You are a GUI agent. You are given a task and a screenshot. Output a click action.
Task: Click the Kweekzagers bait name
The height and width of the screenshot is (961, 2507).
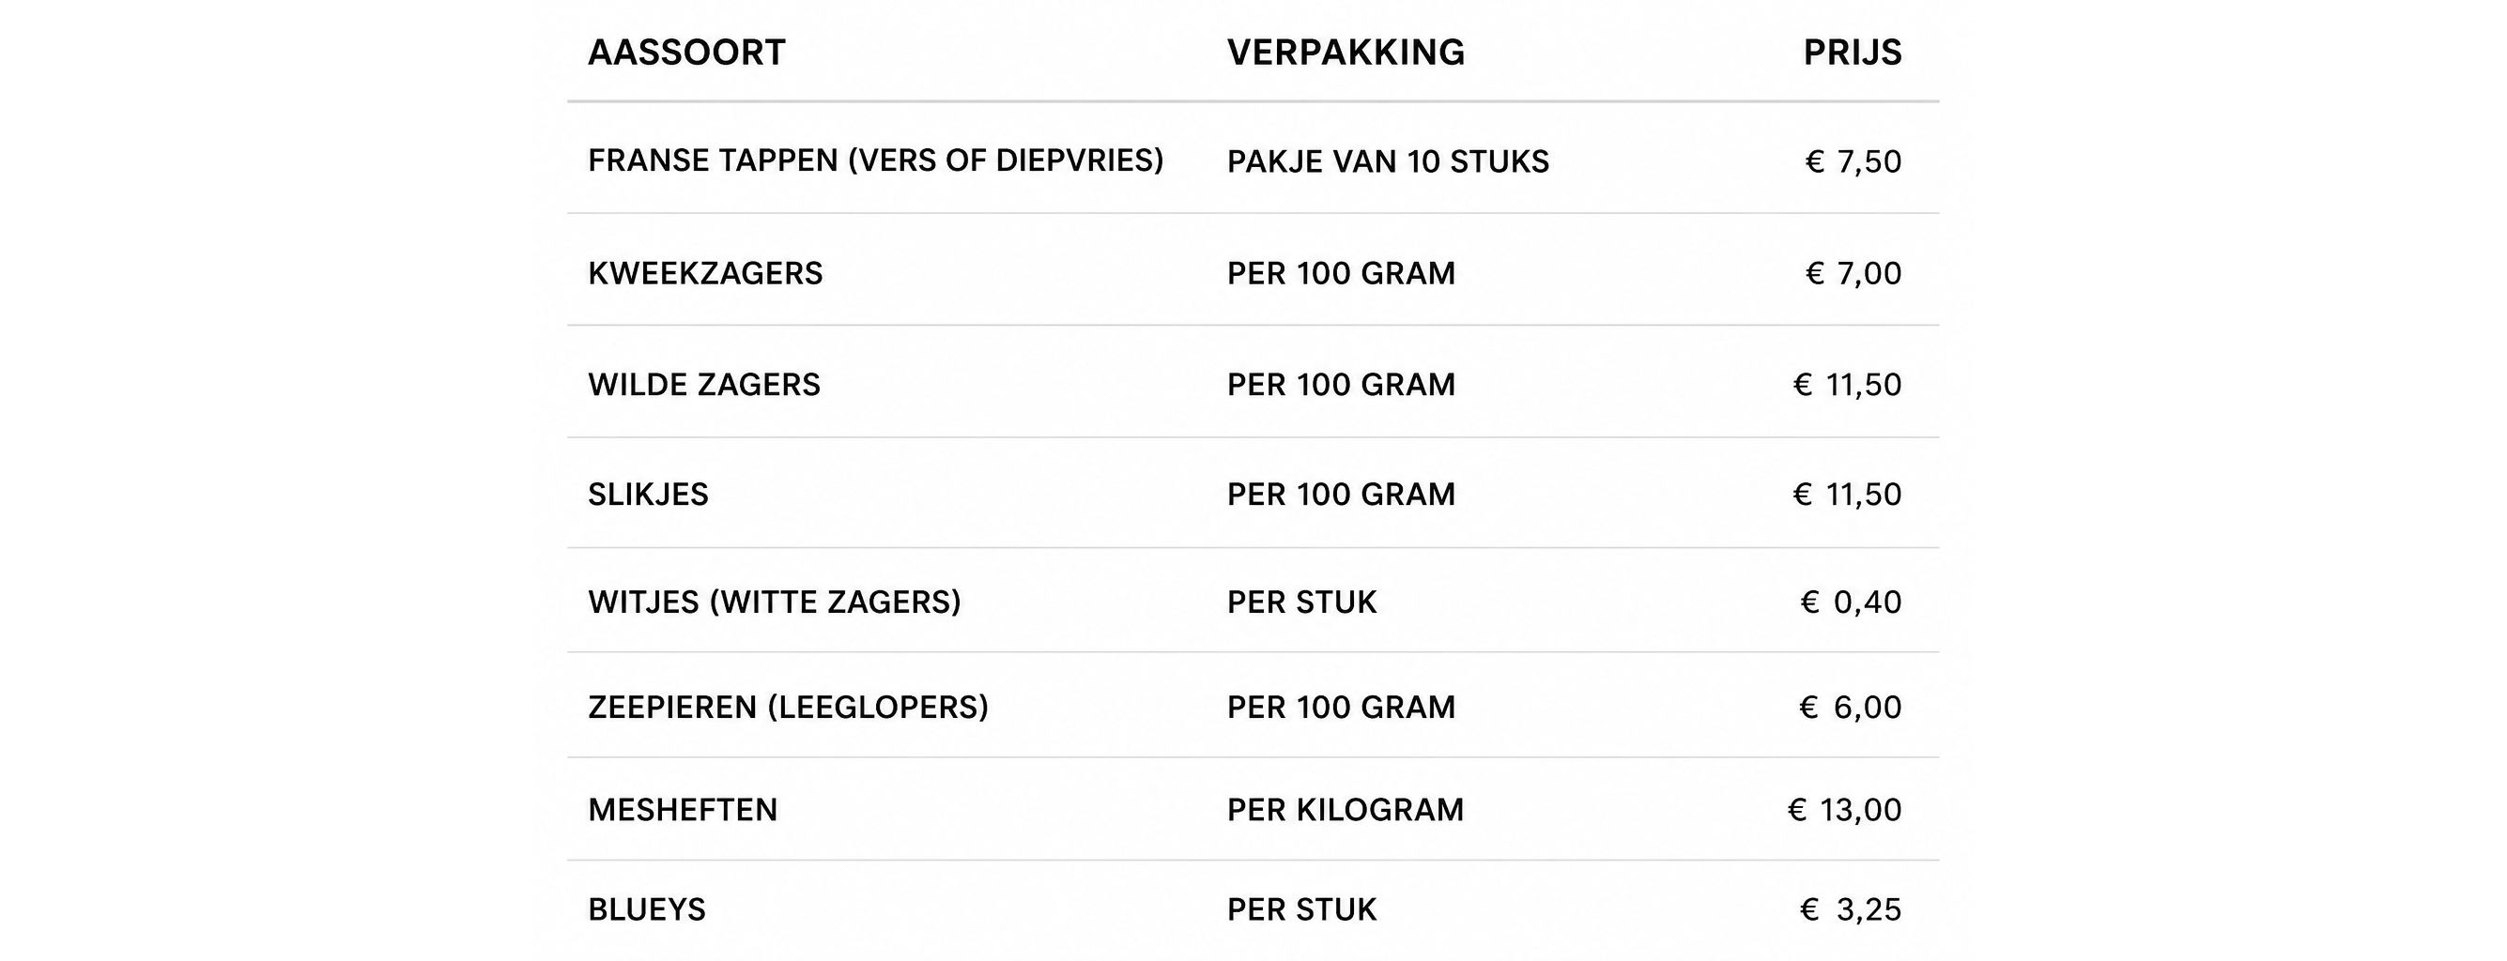(x=705, y=273)
